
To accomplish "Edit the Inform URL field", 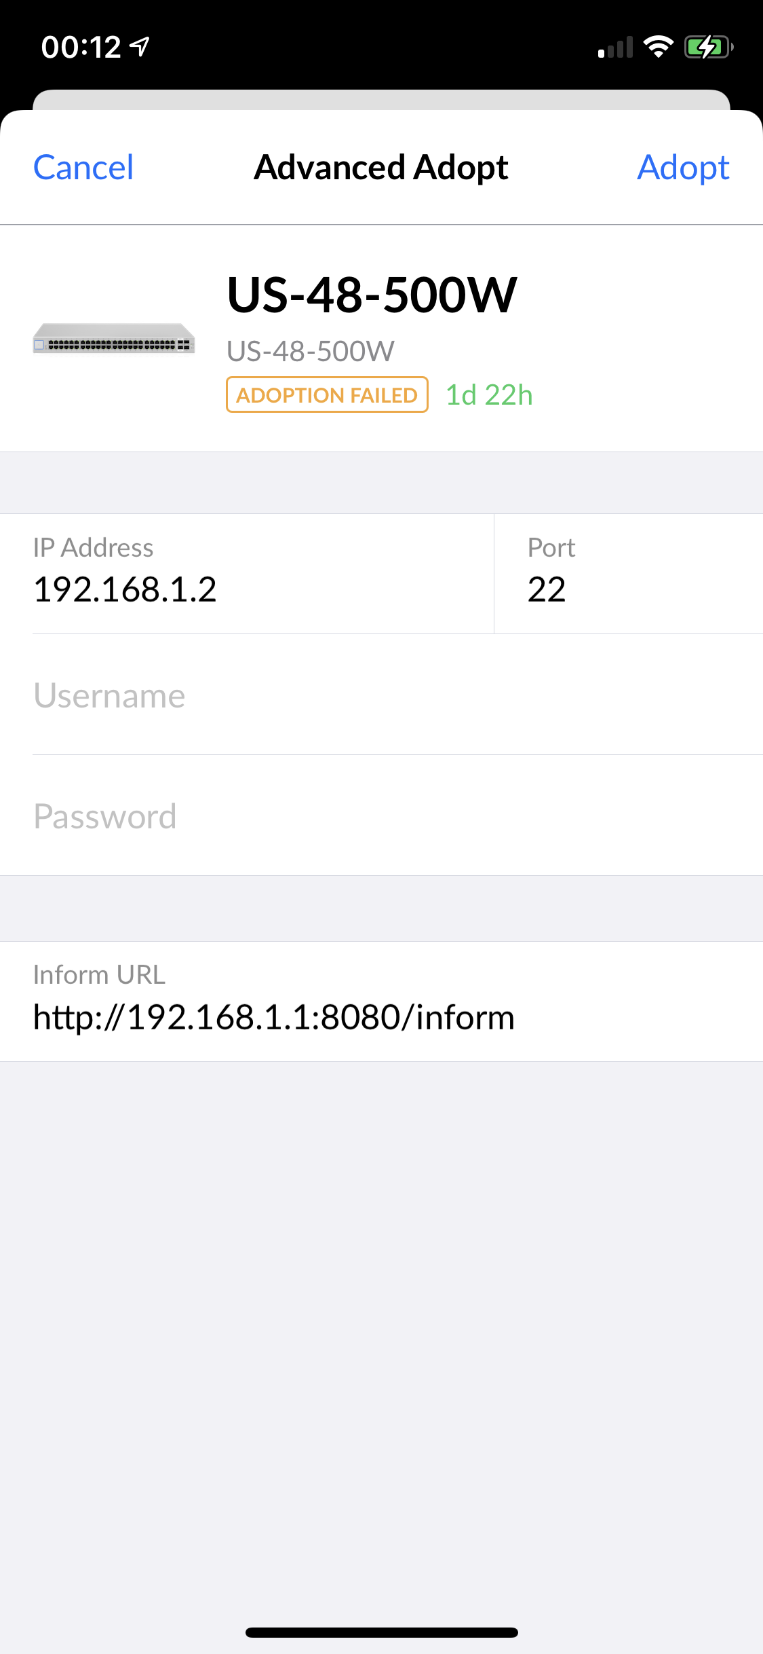I will [x=381, y=1001].
